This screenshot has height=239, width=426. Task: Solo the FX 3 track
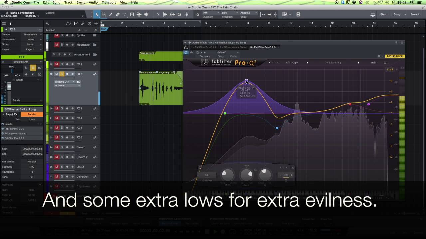coord(62,108)
